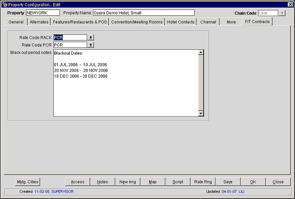Open the Map button
Image resolution: width=295 pixels, height=199 pixels.
tap(153, 182)
